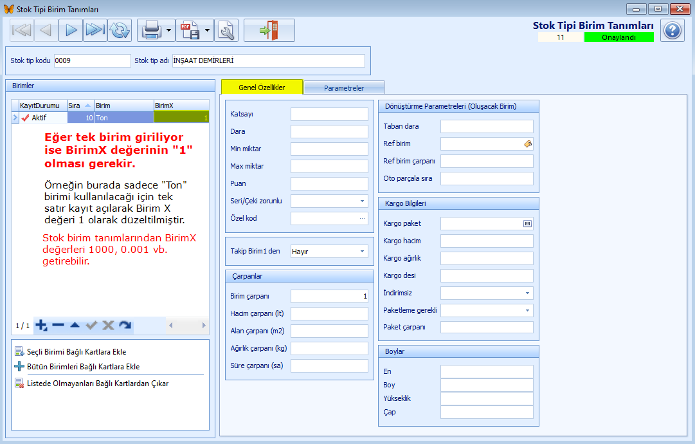Click the wrench page settings icon

226,30
